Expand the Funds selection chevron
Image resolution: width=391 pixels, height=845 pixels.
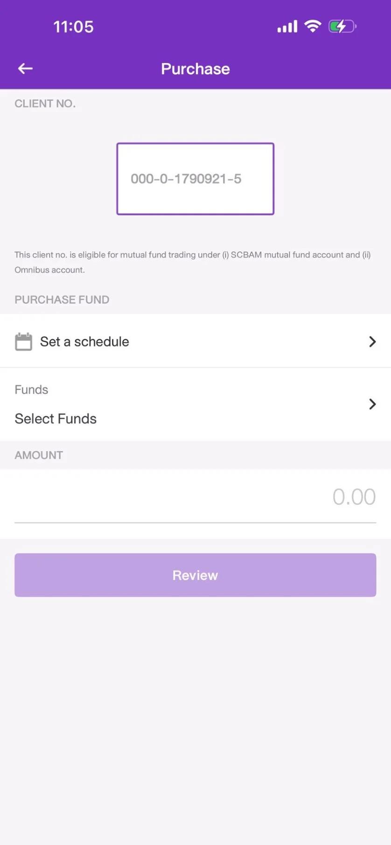click(x=372, y=404)
